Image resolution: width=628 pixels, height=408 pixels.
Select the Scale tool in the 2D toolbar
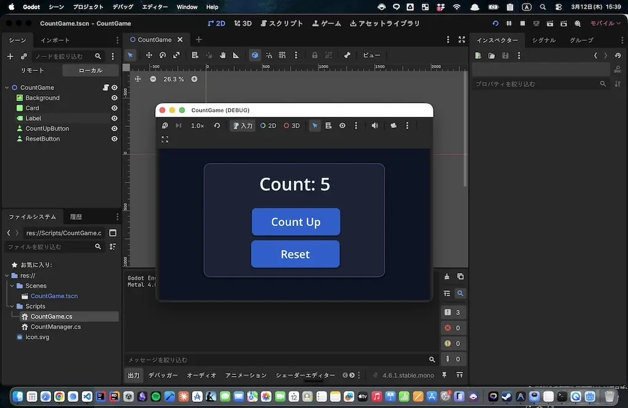pos(177,55)
